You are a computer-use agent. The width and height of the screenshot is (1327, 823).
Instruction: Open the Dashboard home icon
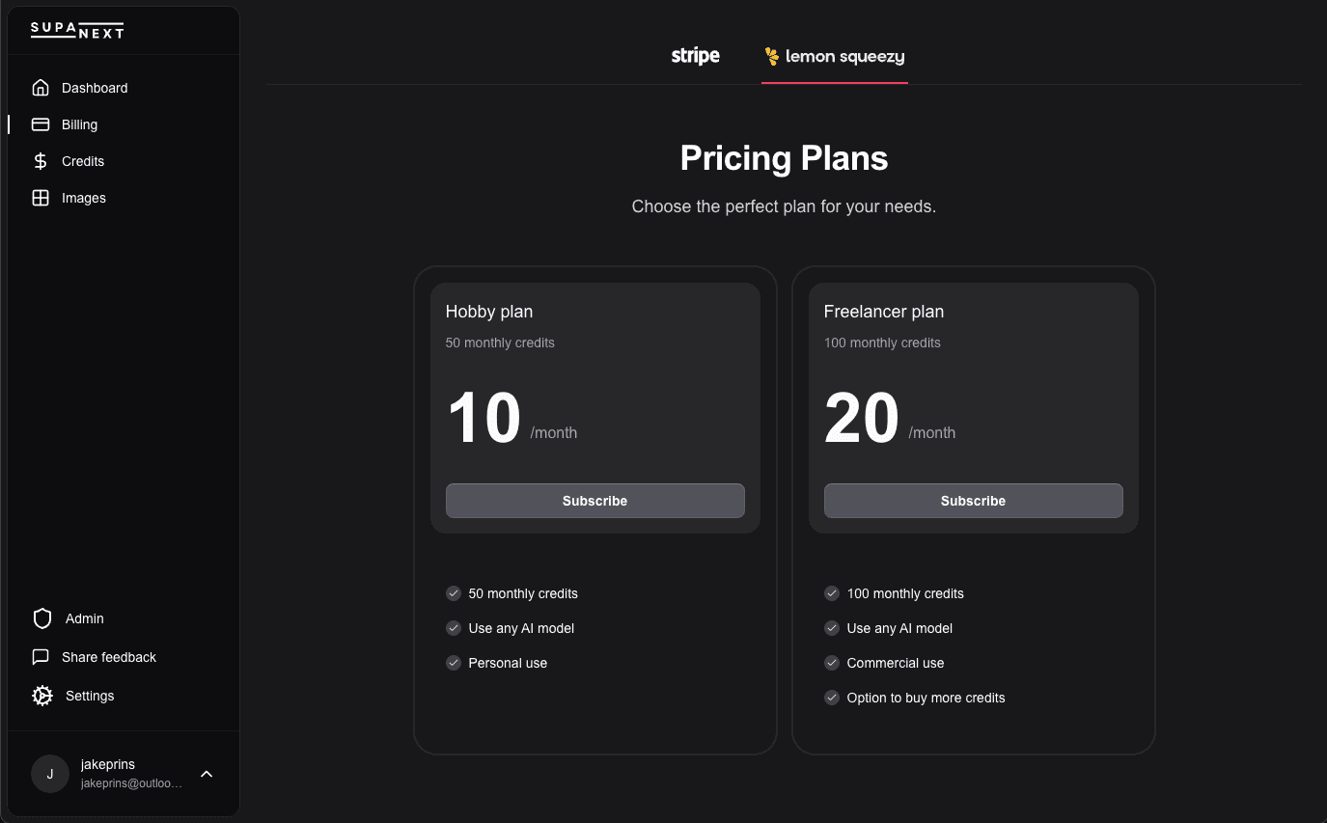click(41, 88)
